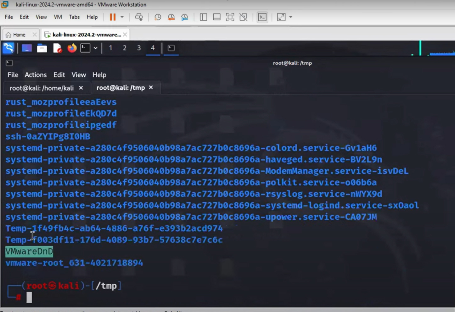Switch to workspace 1
The height and width of the screenshot is (312, 455).
110,48
